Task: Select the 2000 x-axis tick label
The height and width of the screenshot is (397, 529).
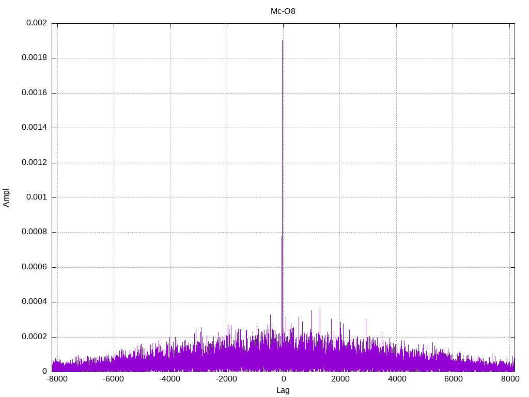Action: pyautogui.click(x=340, y=379)
